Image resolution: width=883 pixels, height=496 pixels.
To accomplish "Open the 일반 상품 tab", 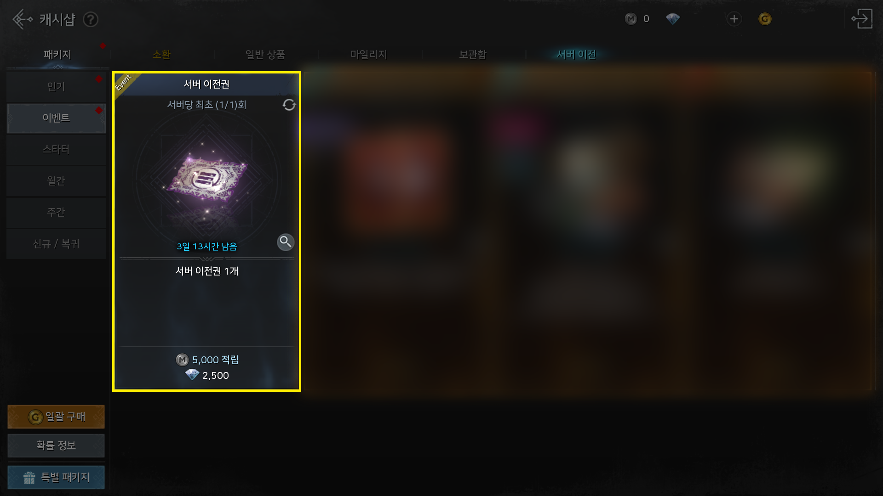I will pos(265,55).
